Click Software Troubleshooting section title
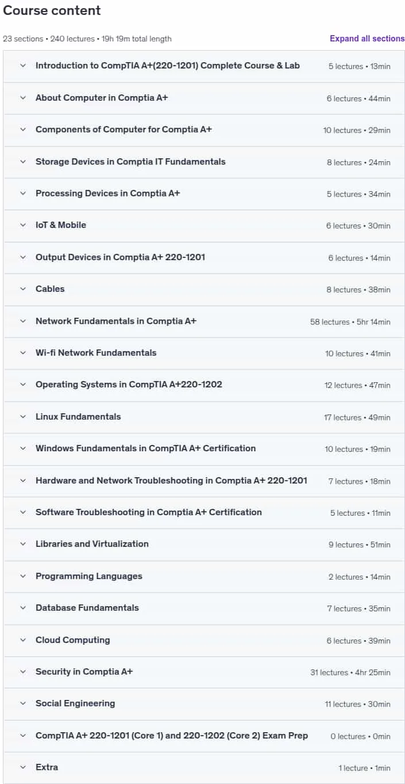Screen dimensions: 405x784 tap(148, 512)
